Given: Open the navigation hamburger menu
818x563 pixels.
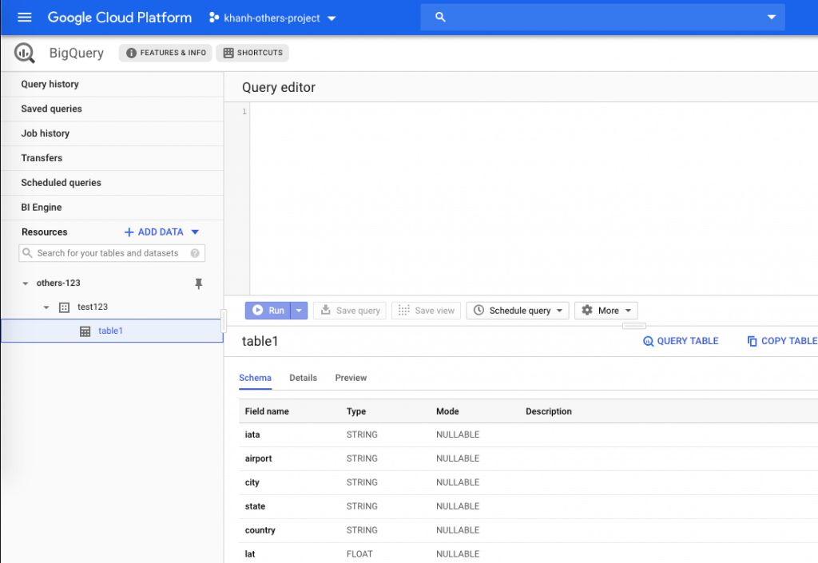Looking at the screenshot, I should pyautogui.click(x=23, y=17).
